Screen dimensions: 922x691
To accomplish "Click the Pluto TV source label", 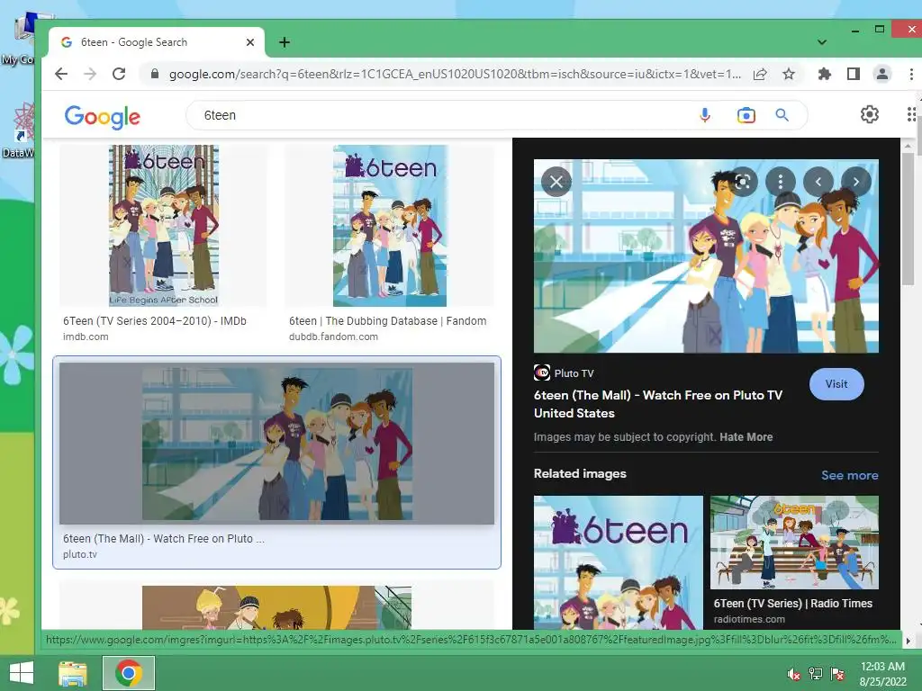I will coord(564,373).
